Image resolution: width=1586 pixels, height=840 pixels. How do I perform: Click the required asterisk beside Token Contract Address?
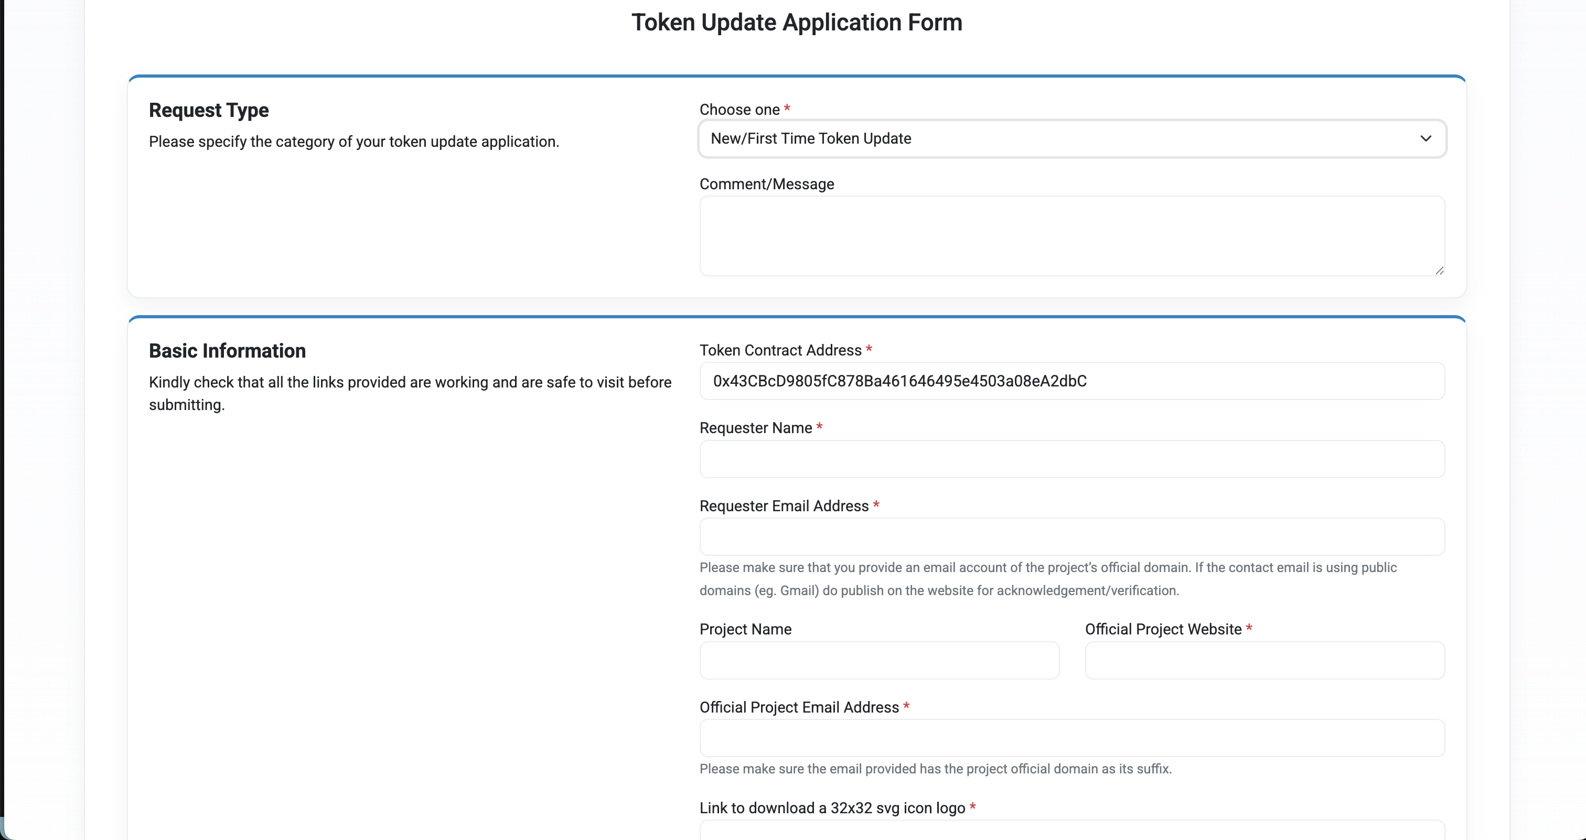(870, 349)
